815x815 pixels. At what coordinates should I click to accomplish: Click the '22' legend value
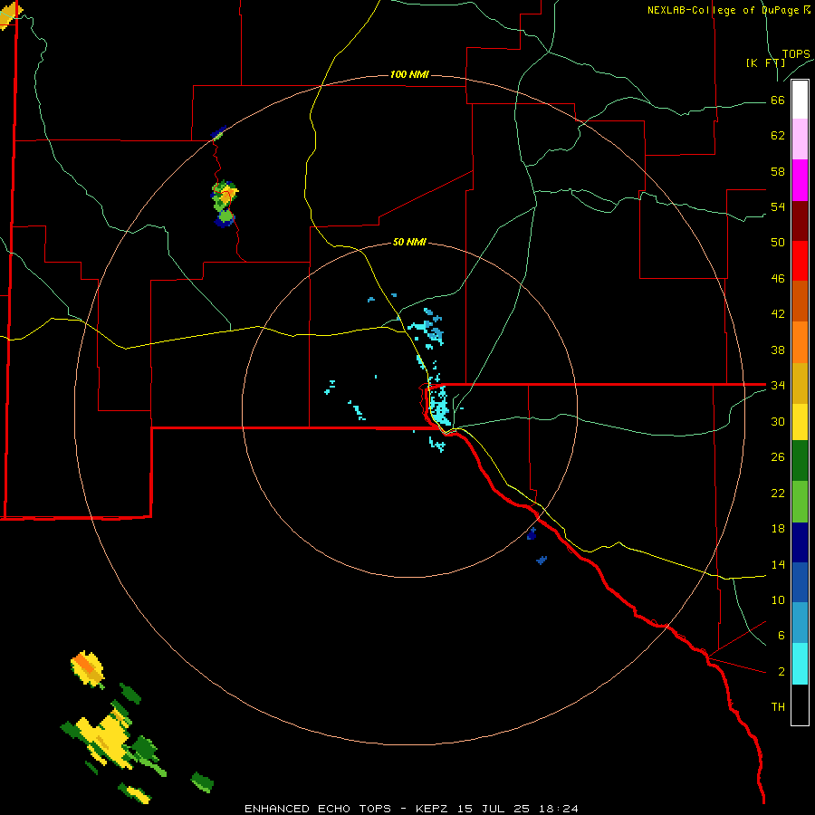(778, 494)
